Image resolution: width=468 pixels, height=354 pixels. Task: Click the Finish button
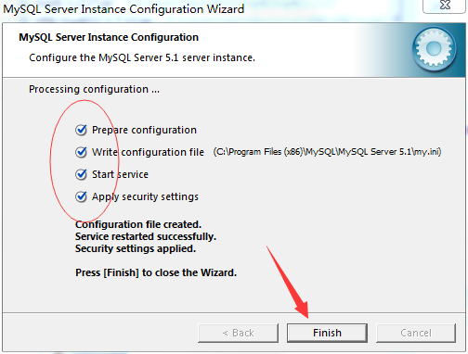pos(327,333)
